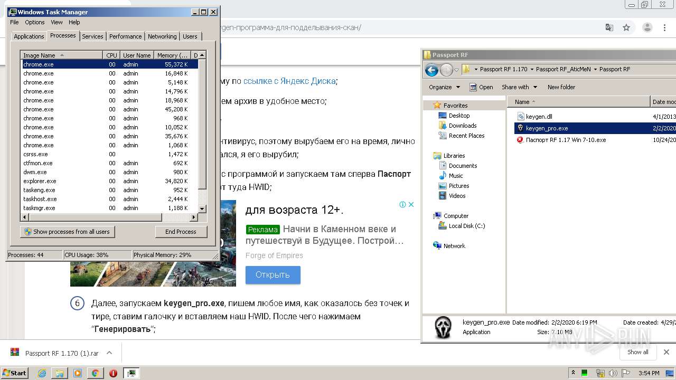Click the Chrome bookmark star icon
The image size is (676, 380).
coord(626,27)
